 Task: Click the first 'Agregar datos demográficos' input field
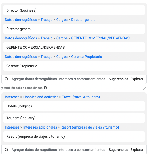coord(58,79)
